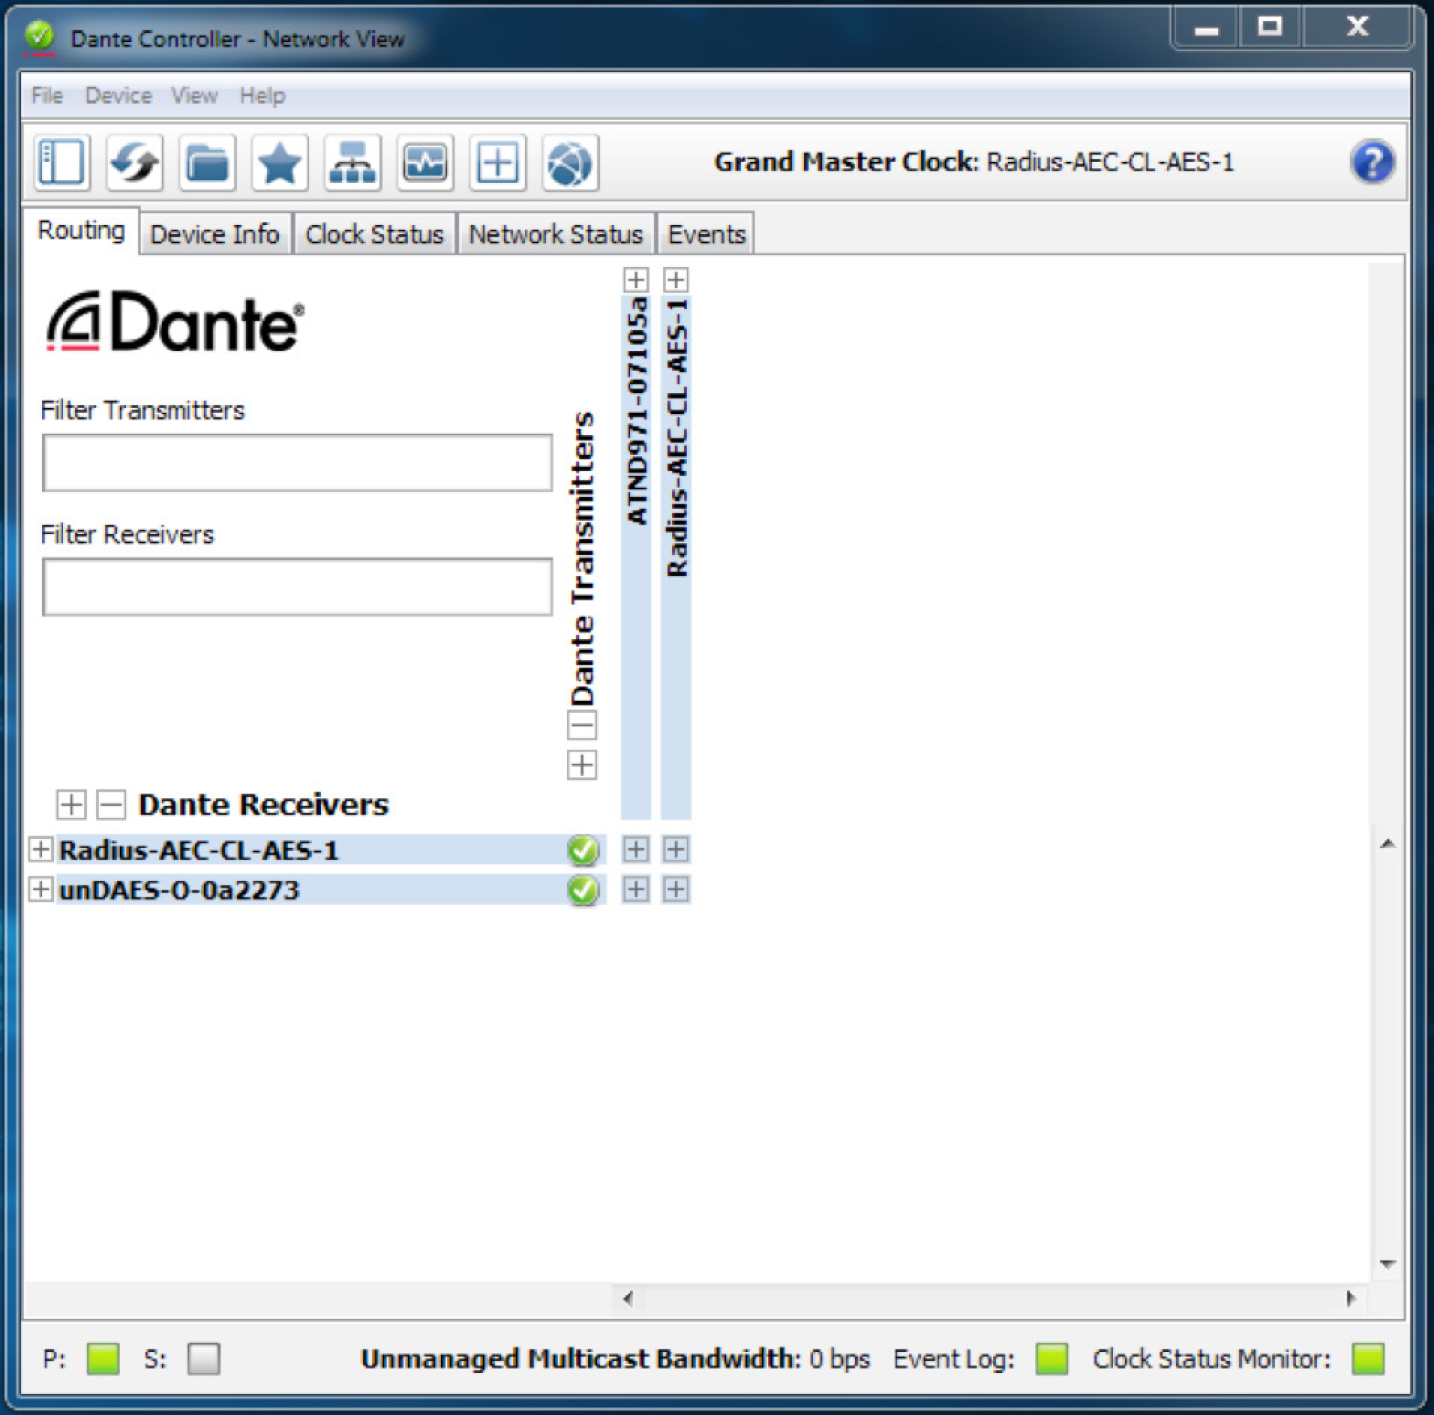The width and height of the screenshot is (1434, 1415).
Task: Open Channel Groups via the flowchart icon
Action: (x=352, y=163)
